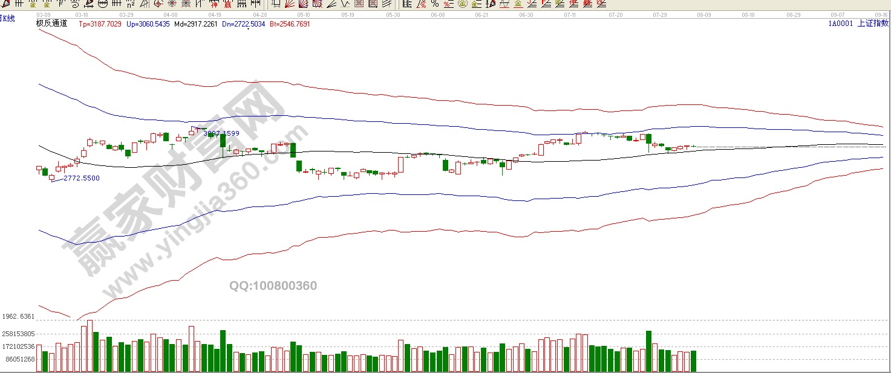
Task: Select the red crosshair circle tool
Action: coord(158,4)
